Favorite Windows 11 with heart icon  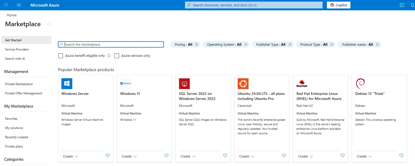166,156
